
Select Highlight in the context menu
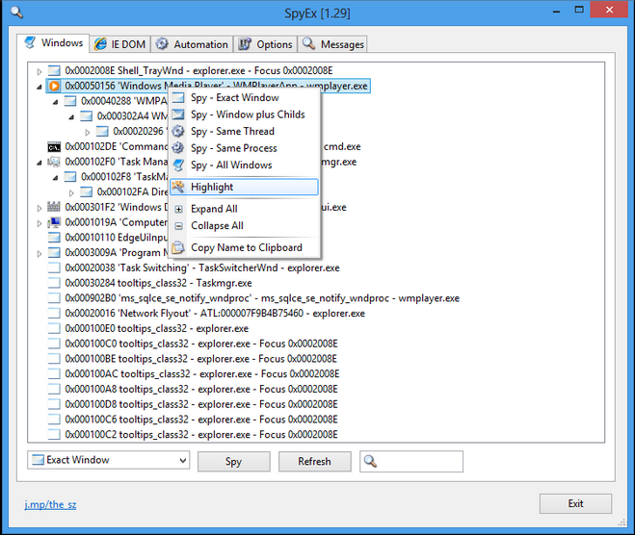[244, 187]
